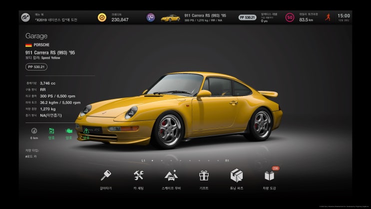Click the German flag icon next to PORSCHE
Image resolution: width=371 pixels, height=209 pixels.
coord(28,45)
